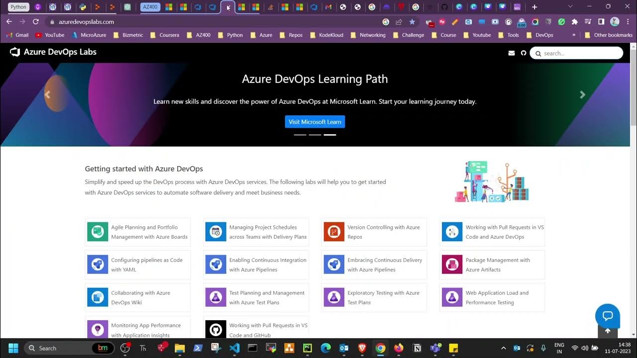Click the Azure DevOps Wiki lab icon
Screen dimensions: 637x358
[98, 297]
